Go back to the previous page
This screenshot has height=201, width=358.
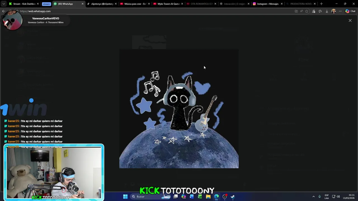(3, 11)
